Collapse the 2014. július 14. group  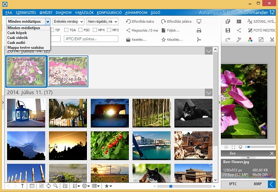pos(208,51)
